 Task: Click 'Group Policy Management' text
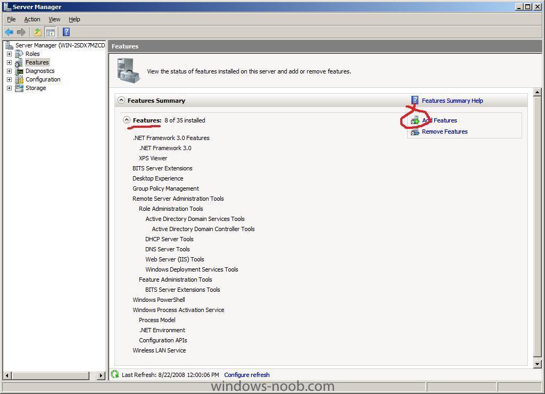pyautogui.click(x=166, y=188)
